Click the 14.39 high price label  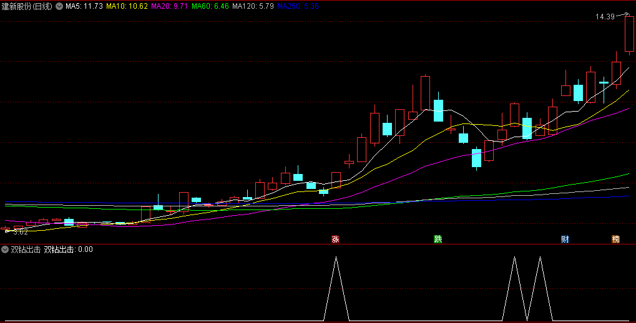(x=605, y=17)
